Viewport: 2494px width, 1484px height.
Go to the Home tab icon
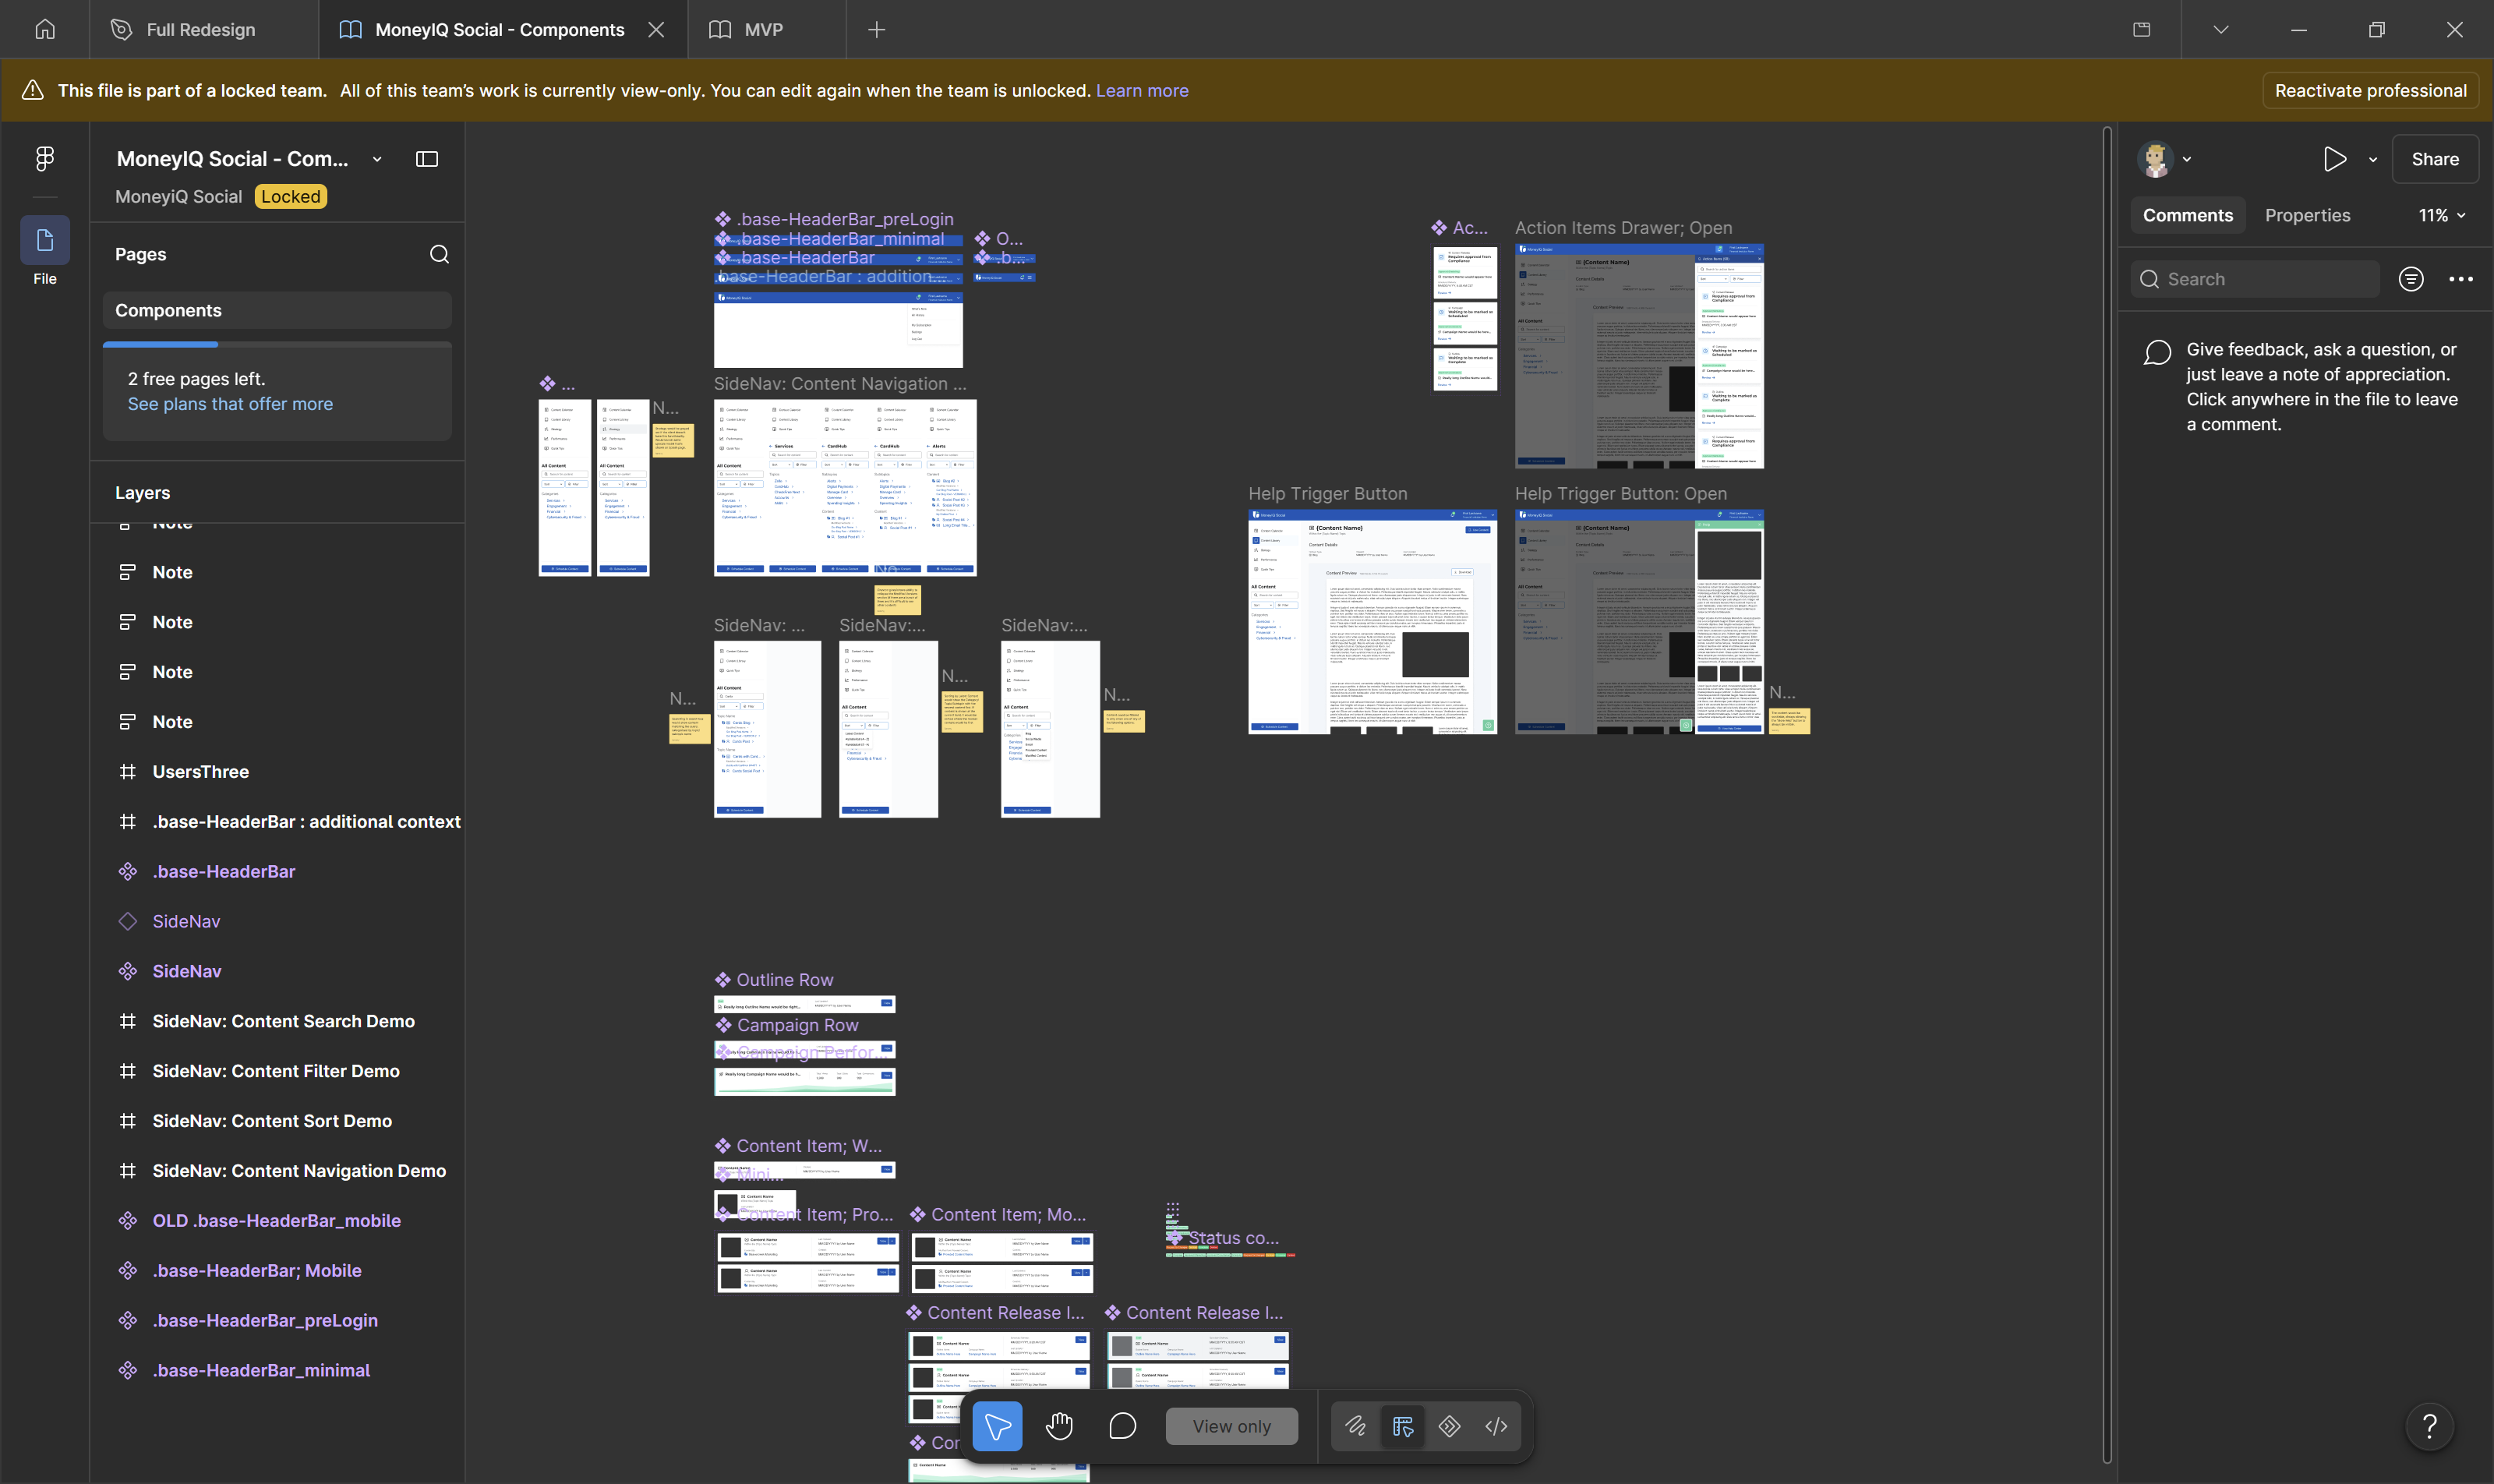pyautogui.click(x=45, y=29)
